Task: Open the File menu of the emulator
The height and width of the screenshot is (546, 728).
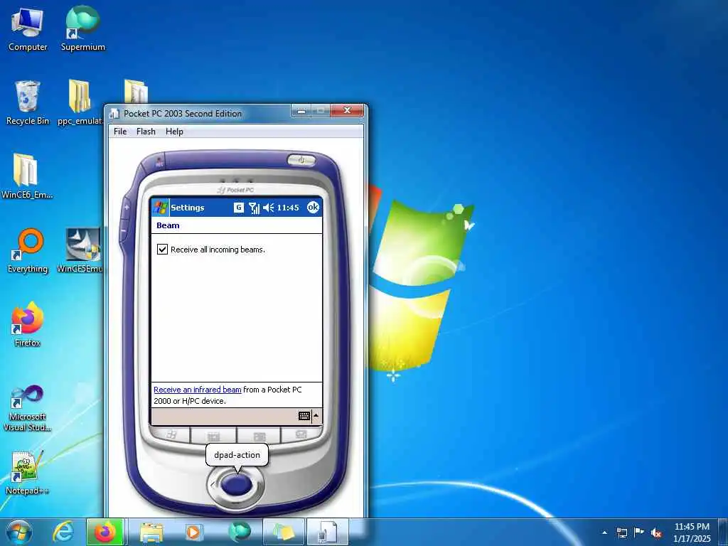Action: pos(120,132)
